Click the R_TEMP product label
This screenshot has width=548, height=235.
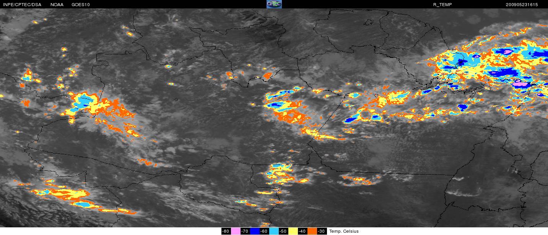click(x=442, y=5)
